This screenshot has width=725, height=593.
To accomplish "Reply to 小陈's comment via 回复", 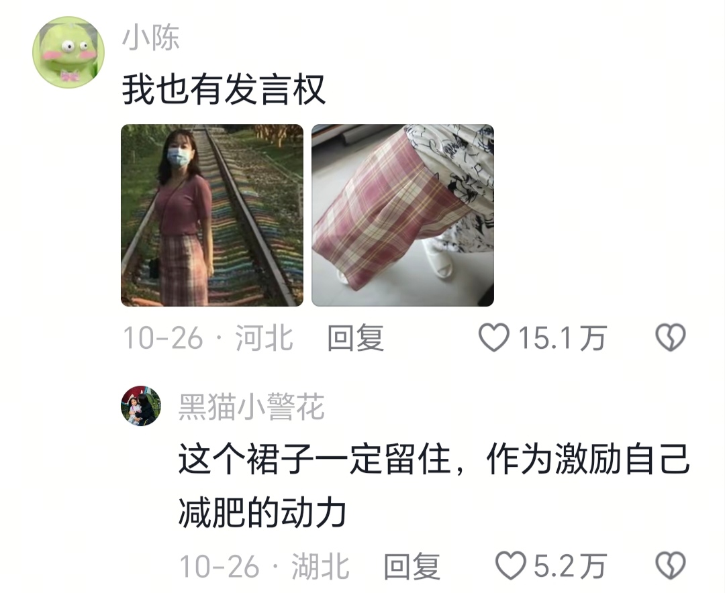I will point(356,338).
